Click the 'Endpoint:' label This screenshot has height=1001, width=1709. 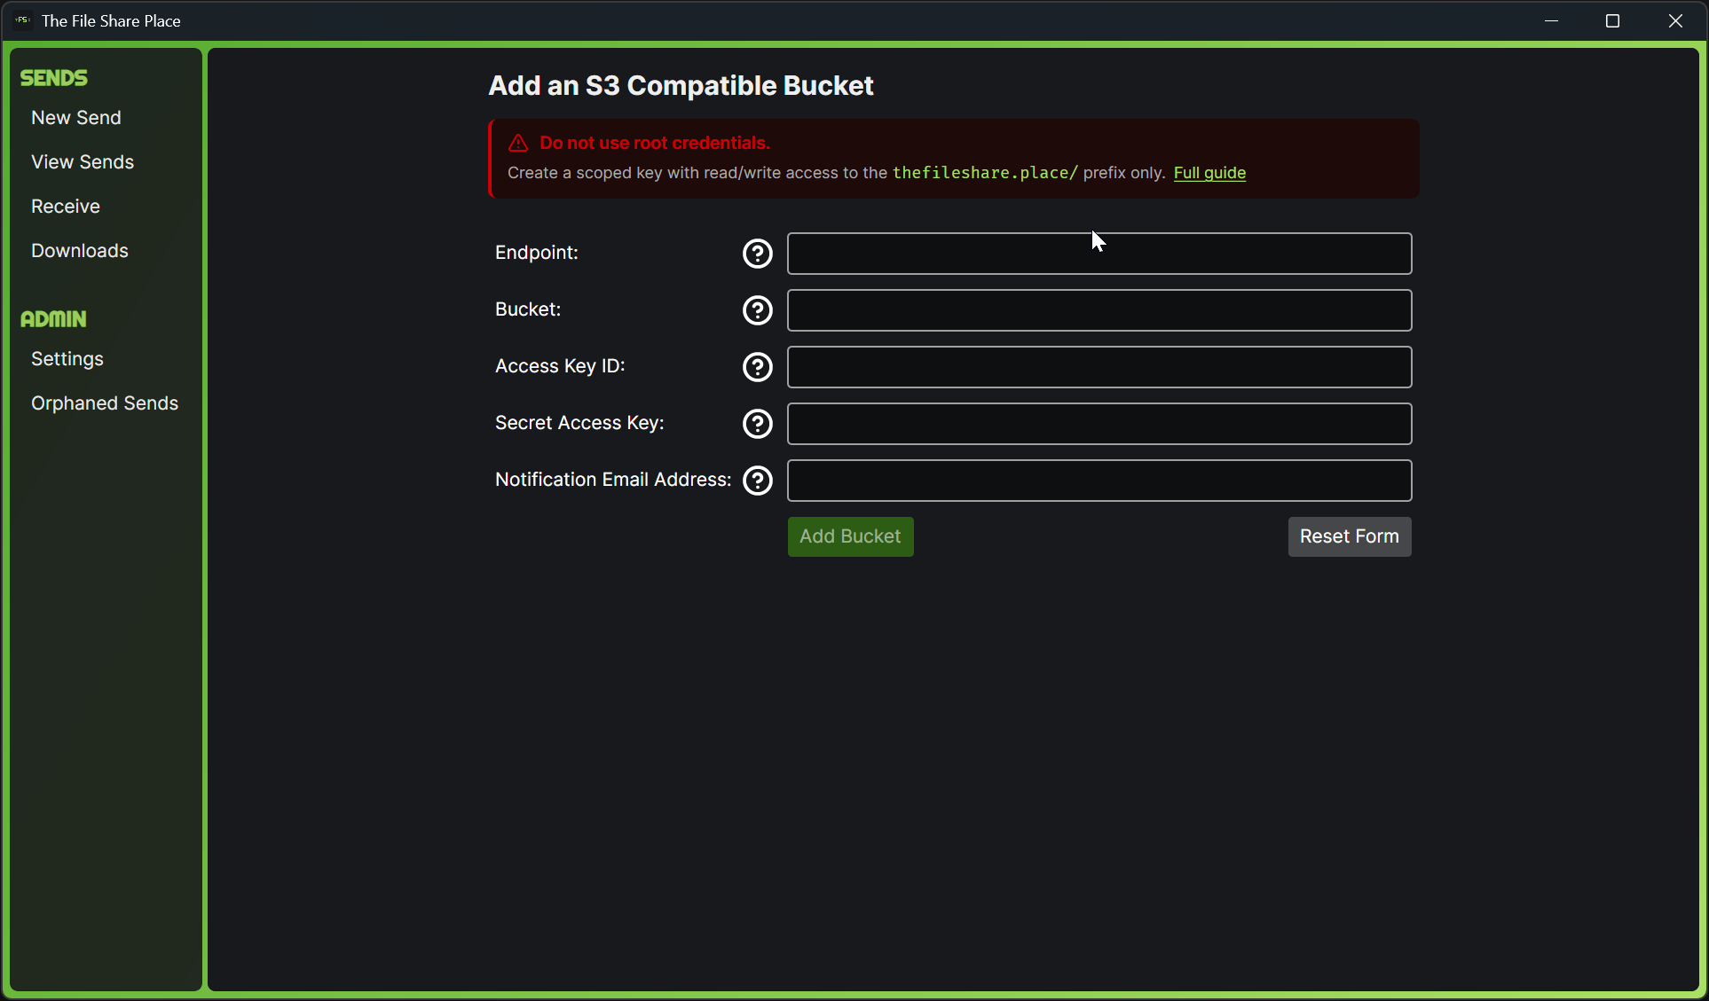pyautogui.click(x=537, y=253)
